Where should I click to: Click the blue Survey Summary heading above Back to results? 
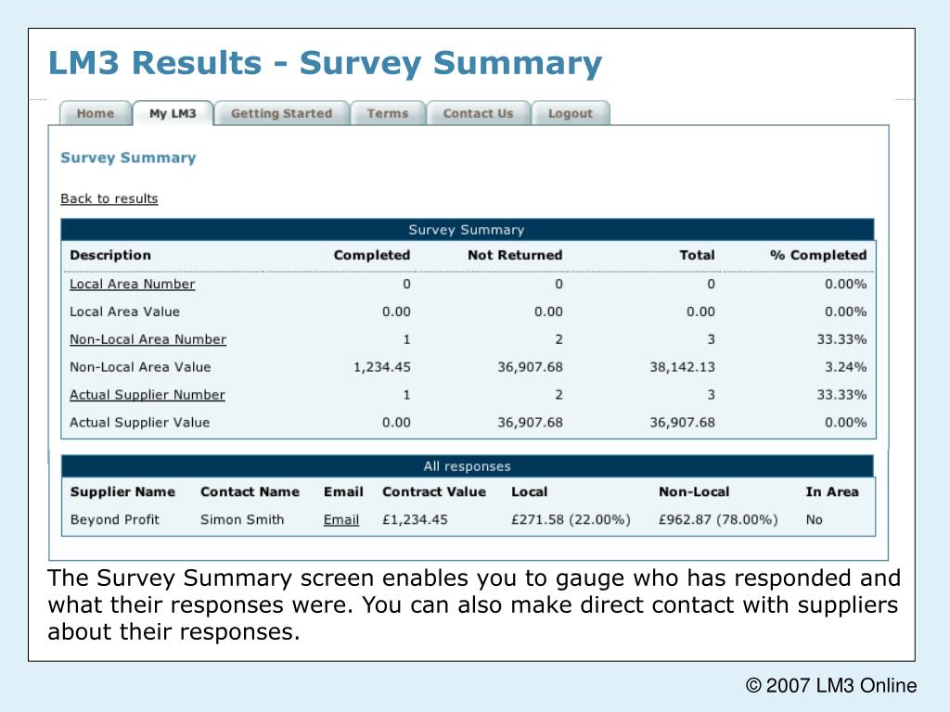(x=128, y=158)
